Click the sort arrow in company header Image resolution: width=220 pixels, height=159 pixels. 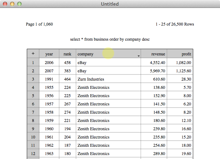tap(139, 56)
